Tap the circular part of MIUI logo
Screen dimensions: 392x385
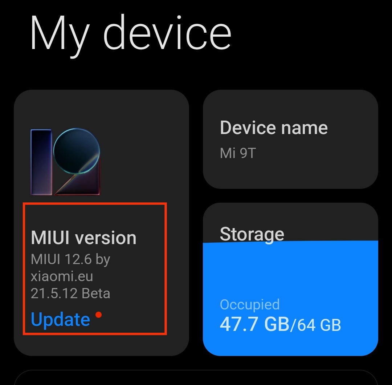click(x=77, y=151)
